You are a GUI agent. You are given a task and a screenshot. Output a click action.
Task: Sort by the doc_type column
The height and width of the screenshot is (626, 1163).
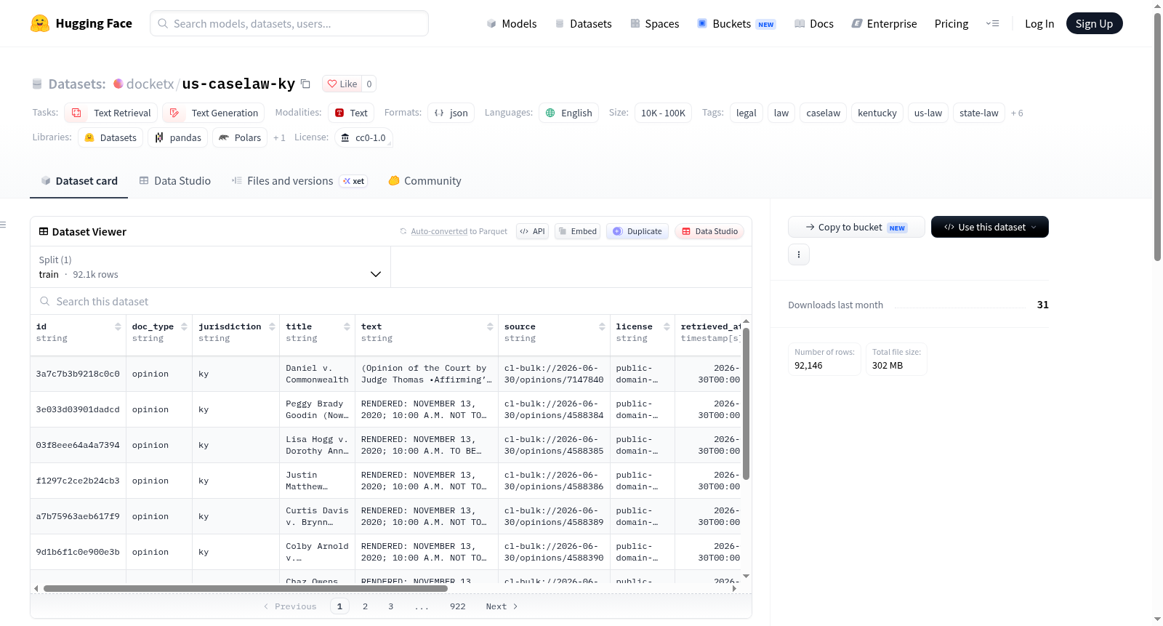(x=184, y=327)
